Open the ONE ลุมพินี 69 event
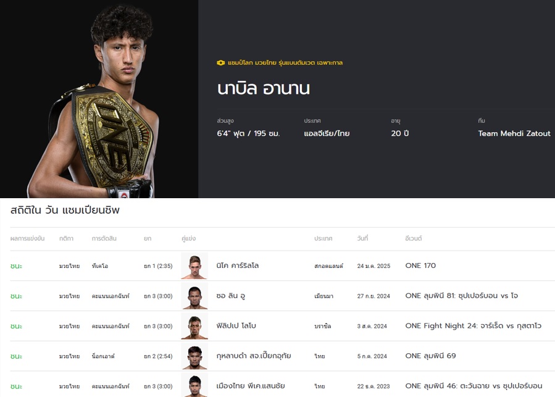The width and height of the screenshot is (555, 397). 430,356
